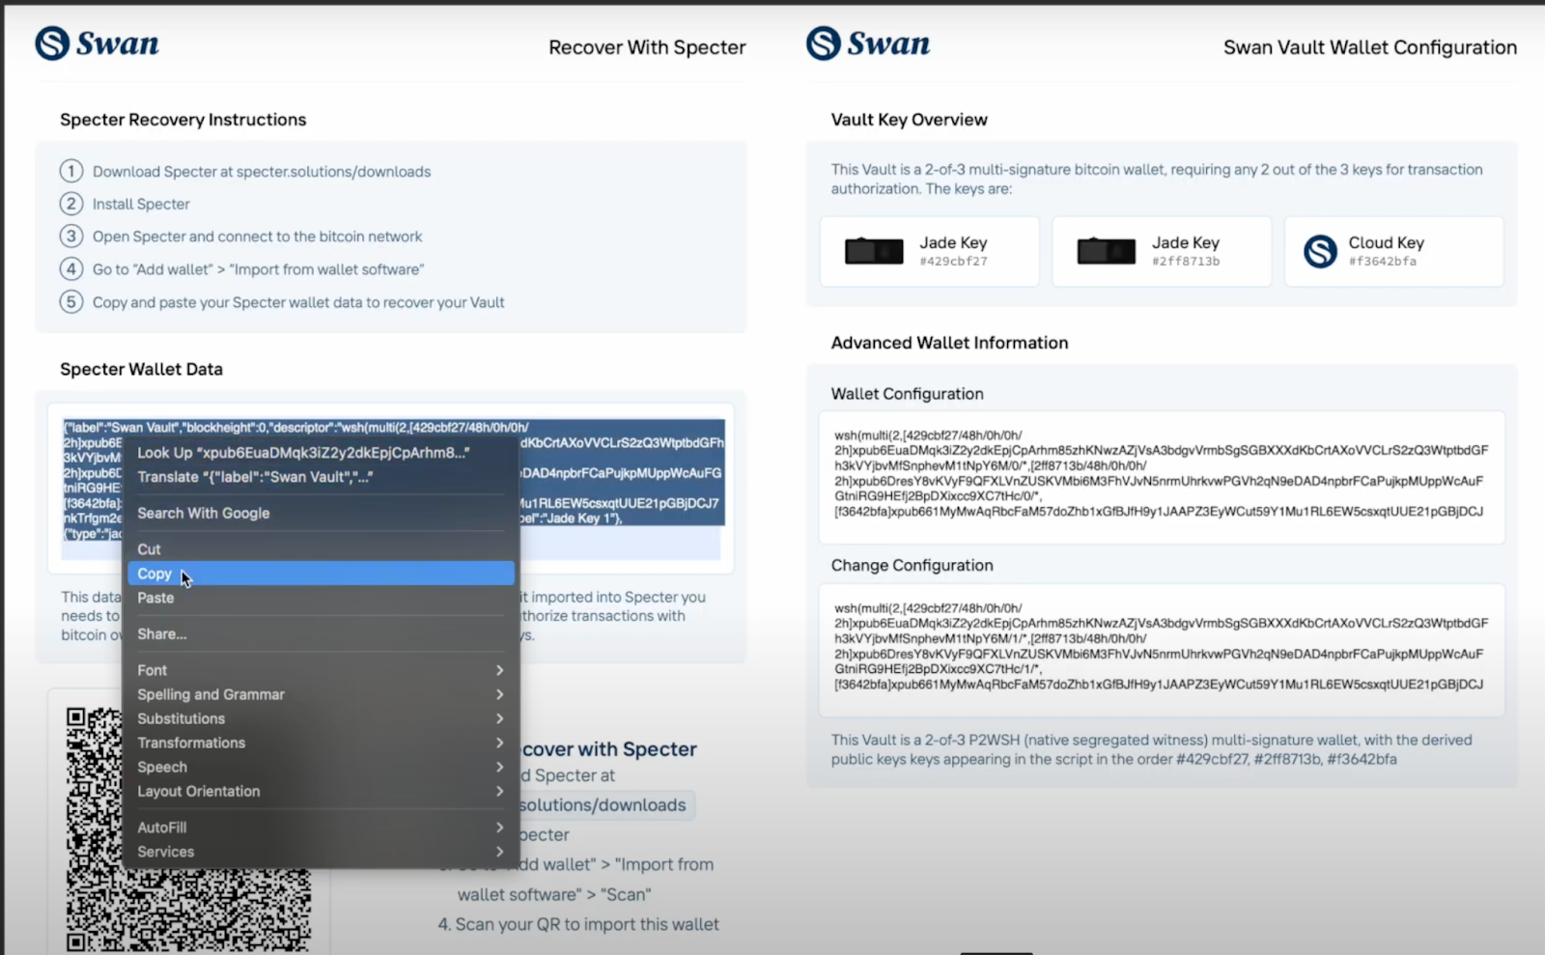Click the 'Recover With Specter' page title
This screenshot has width=1545, height=955.
coord(647,47)
